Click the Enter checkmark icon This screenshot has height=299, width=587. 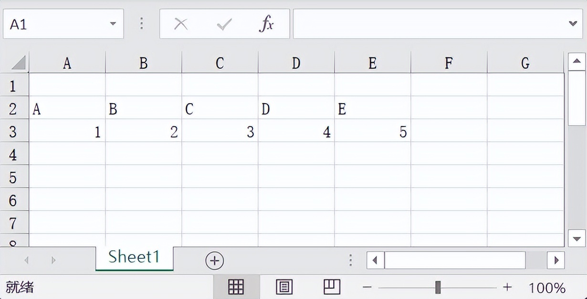224,23
